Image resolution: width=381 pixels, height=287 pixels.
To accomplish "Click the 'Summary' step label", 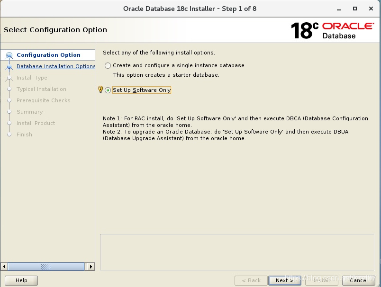I will (30, 112).
